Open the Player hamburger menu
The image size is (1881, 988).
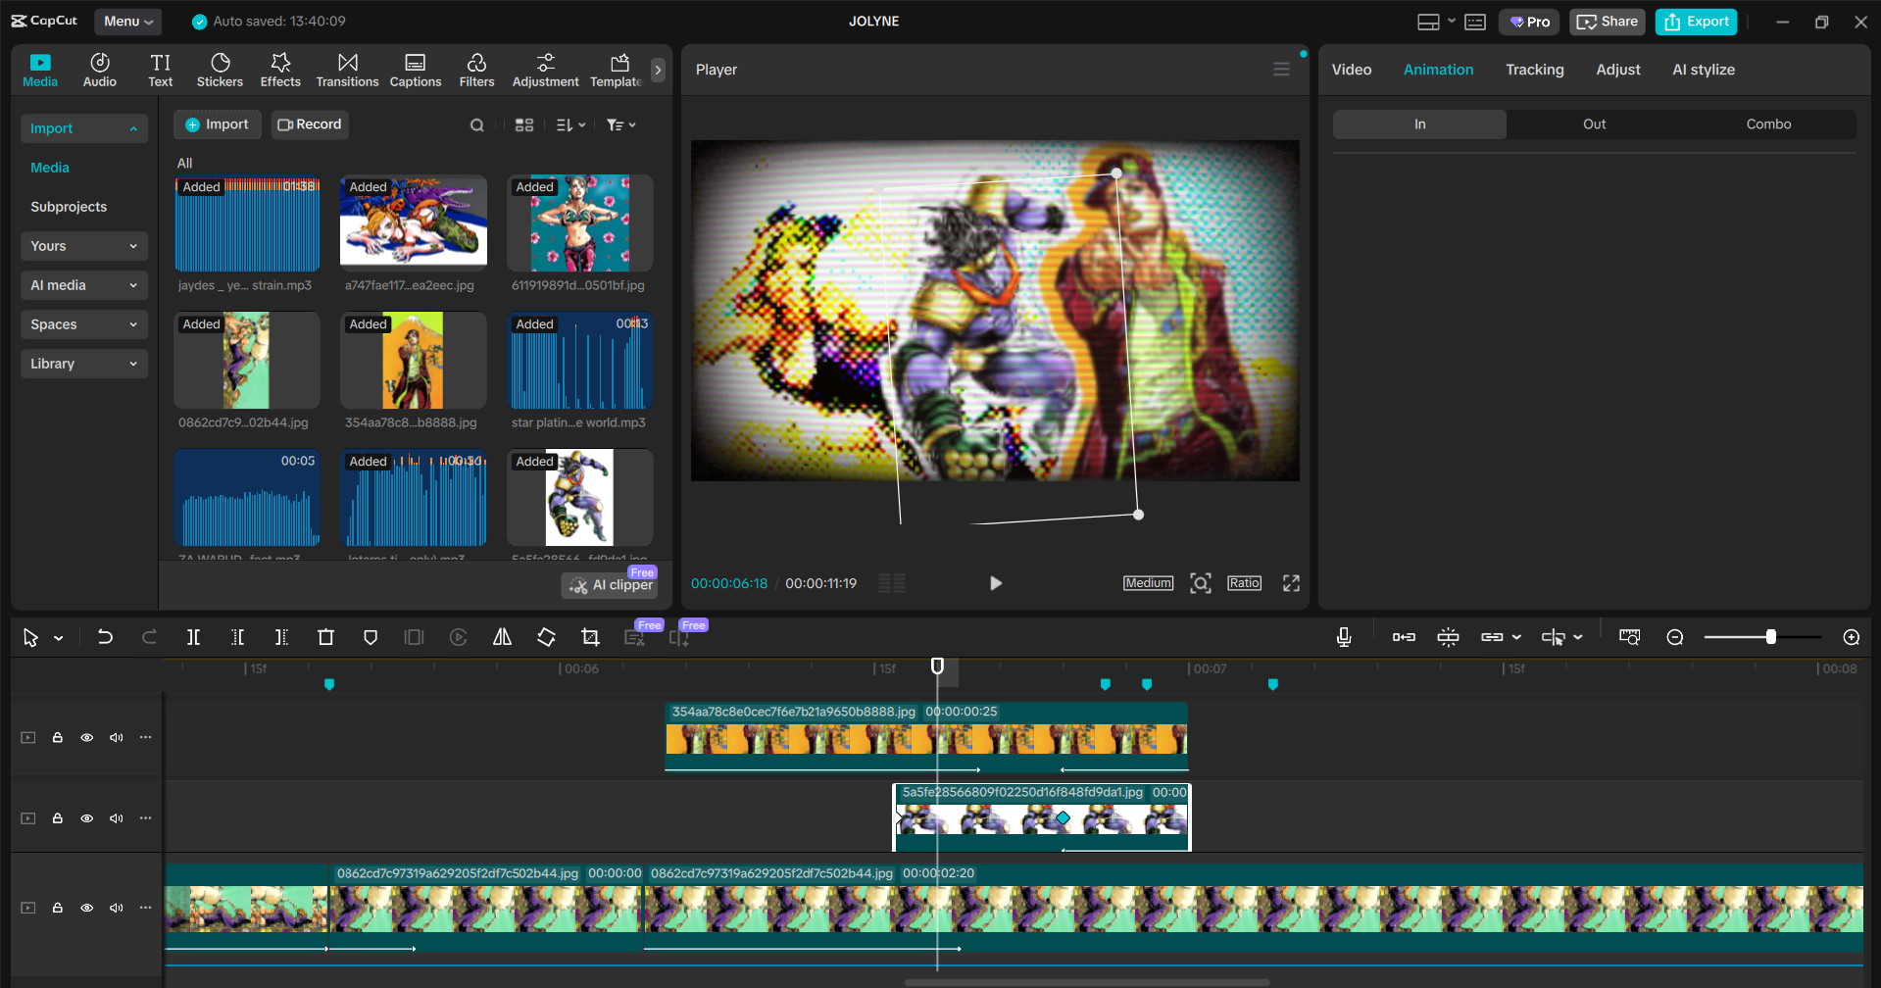pos(1281,69)
